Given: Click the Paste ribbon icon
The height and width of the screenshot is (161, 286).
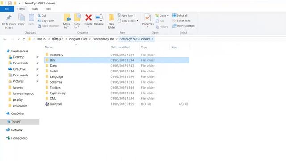Looking at the screenshot, I should 31,18.
